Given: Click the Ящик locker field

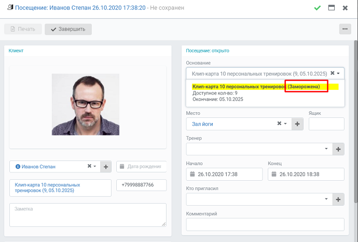Looking at the screenshot, I should [326, 124].
